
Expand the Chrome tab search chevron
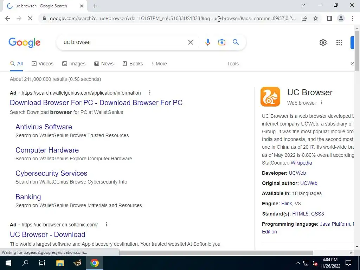[303, 5]
